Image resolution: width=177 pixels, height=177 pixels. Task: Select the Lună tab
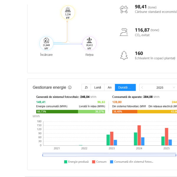97,88
